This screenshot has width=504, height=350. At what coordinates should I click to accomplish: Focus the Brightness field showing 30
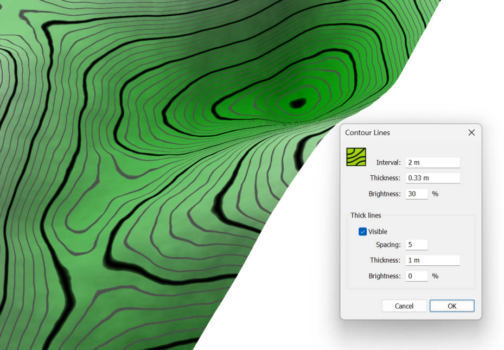coord(416,194)
